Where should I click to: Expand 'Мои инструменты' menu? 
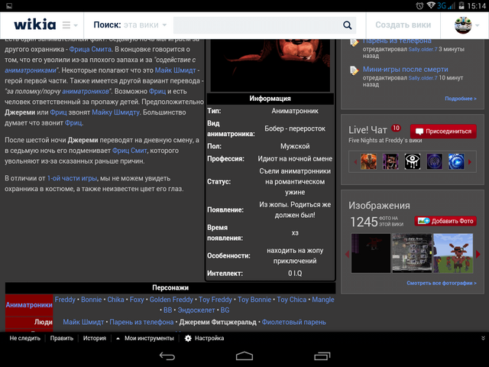(x=145, y=338)
